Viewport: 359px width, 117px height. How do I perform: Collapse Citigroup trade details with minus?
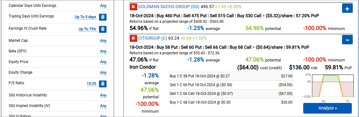(347, 40)
